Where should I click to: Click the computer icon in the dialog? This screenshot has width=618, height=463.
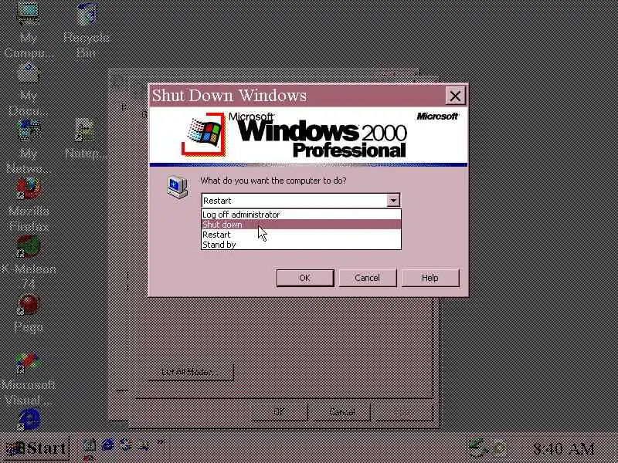[x=178, y=187]
